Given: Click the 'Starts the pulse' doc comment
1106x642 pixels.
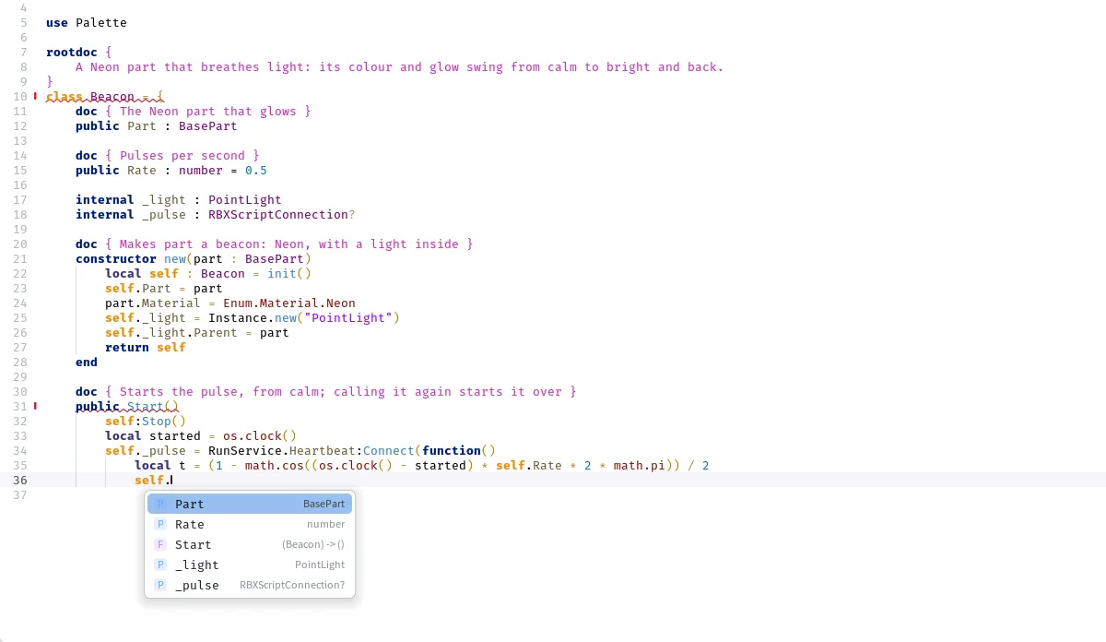Looking at the screenshot, I should pos(341,391).
